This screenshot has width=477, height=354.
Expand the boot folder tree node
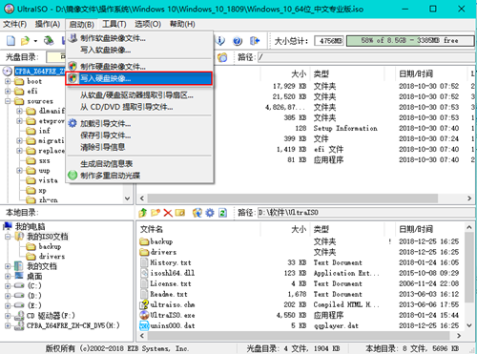coord(8,81)
